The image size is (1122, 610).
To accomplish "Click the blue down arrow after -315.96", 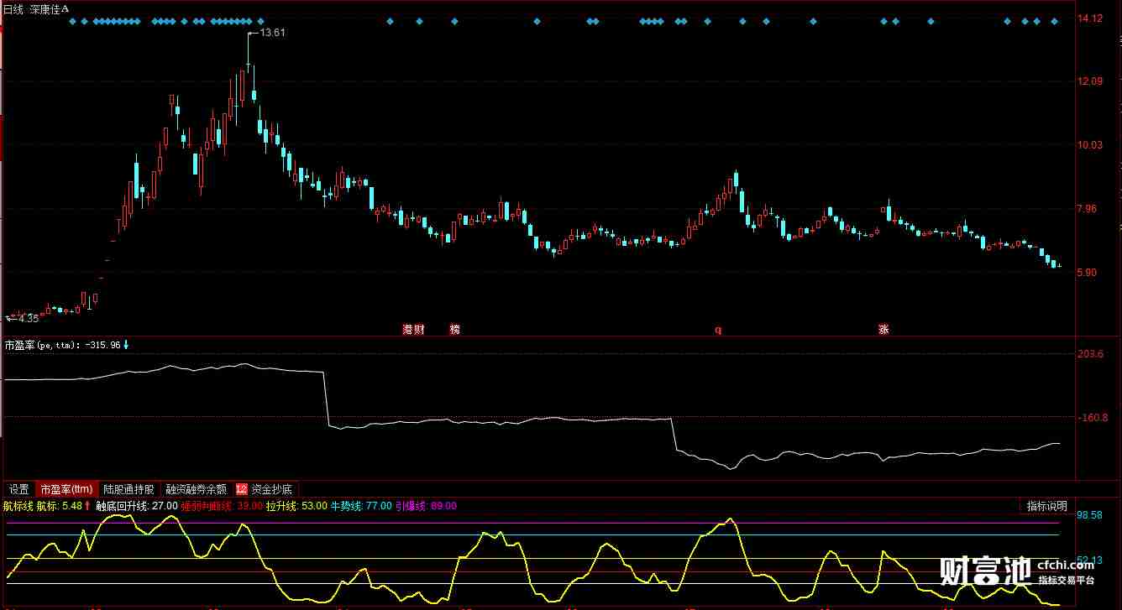I will [127, 345].
